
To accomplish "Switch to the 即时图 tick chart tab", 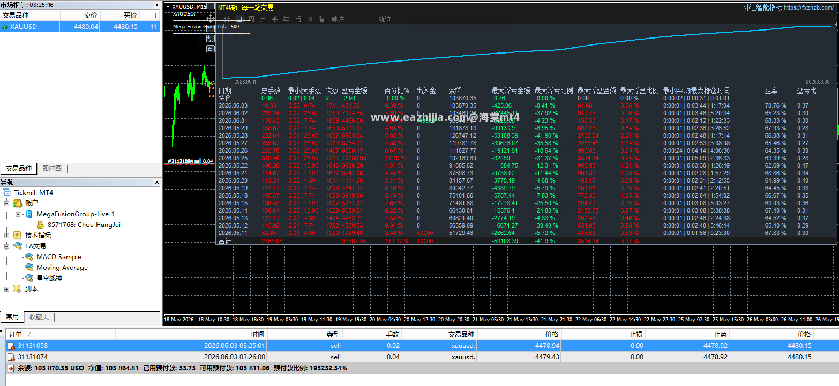I will pos(52,169).
